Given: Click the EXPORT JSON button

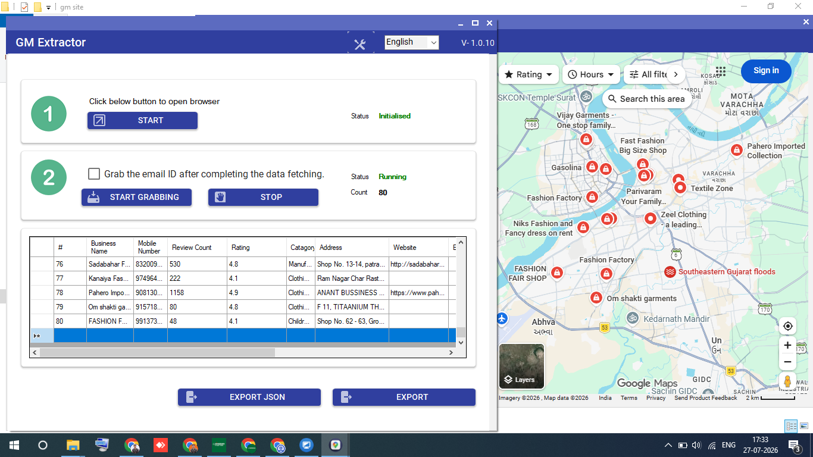Looking at the screenshot, I should (249, 397).
